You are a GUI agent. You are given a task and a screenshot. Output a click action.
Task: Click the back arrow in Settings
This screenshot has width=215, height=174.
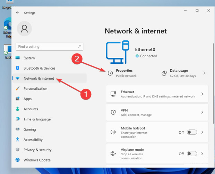click(17, 13)
